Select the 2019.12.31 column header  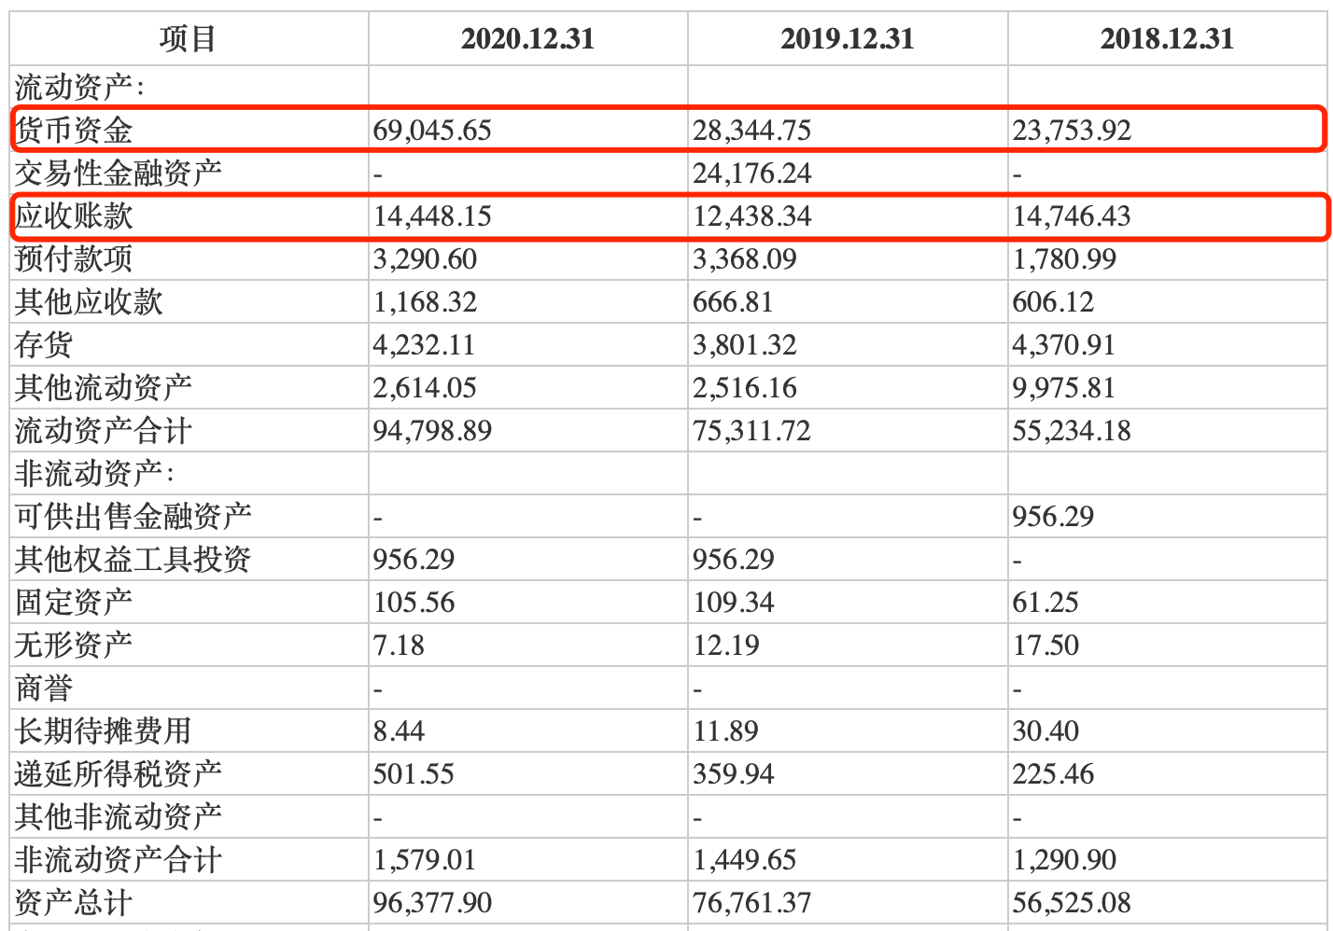pyautogui.click(x=848, y=38)
